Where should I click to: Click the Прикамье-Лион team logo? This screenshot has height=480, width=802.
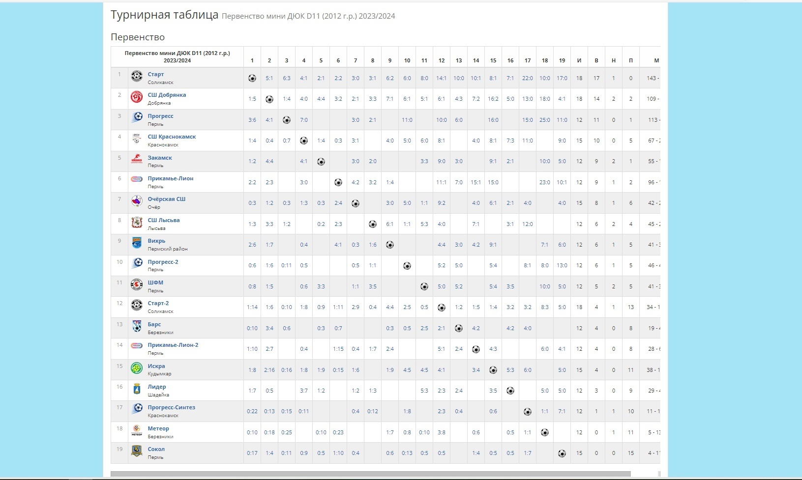pos(137,180)
